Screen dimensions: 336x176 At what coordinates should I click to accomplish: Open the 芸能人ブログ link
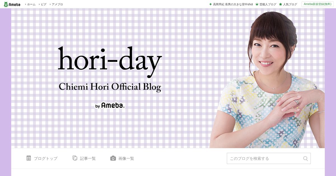268,4
